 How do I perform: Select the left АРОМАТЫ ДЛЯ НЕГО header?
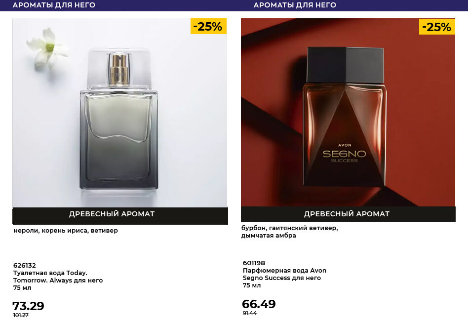pyautogui.click(x=54, y=5)
